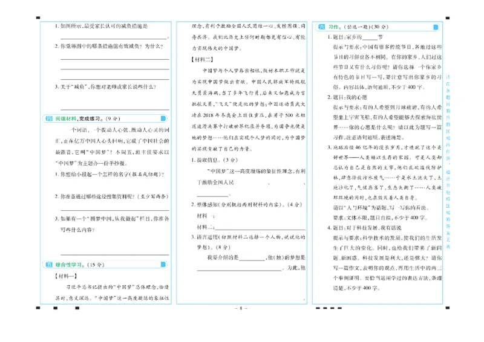This screenshot has width=484, height=342.
Task: Click the question 你准备通过哪些途径搜集资料呢
Action: click(111, 196)
